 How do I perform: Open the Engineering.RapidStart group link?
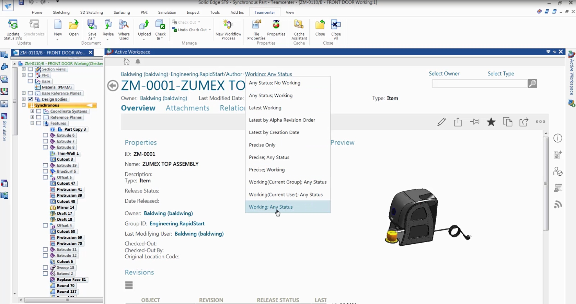(x=177, y=223)
